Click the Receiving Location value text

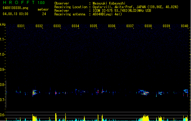tap(135, 7)
